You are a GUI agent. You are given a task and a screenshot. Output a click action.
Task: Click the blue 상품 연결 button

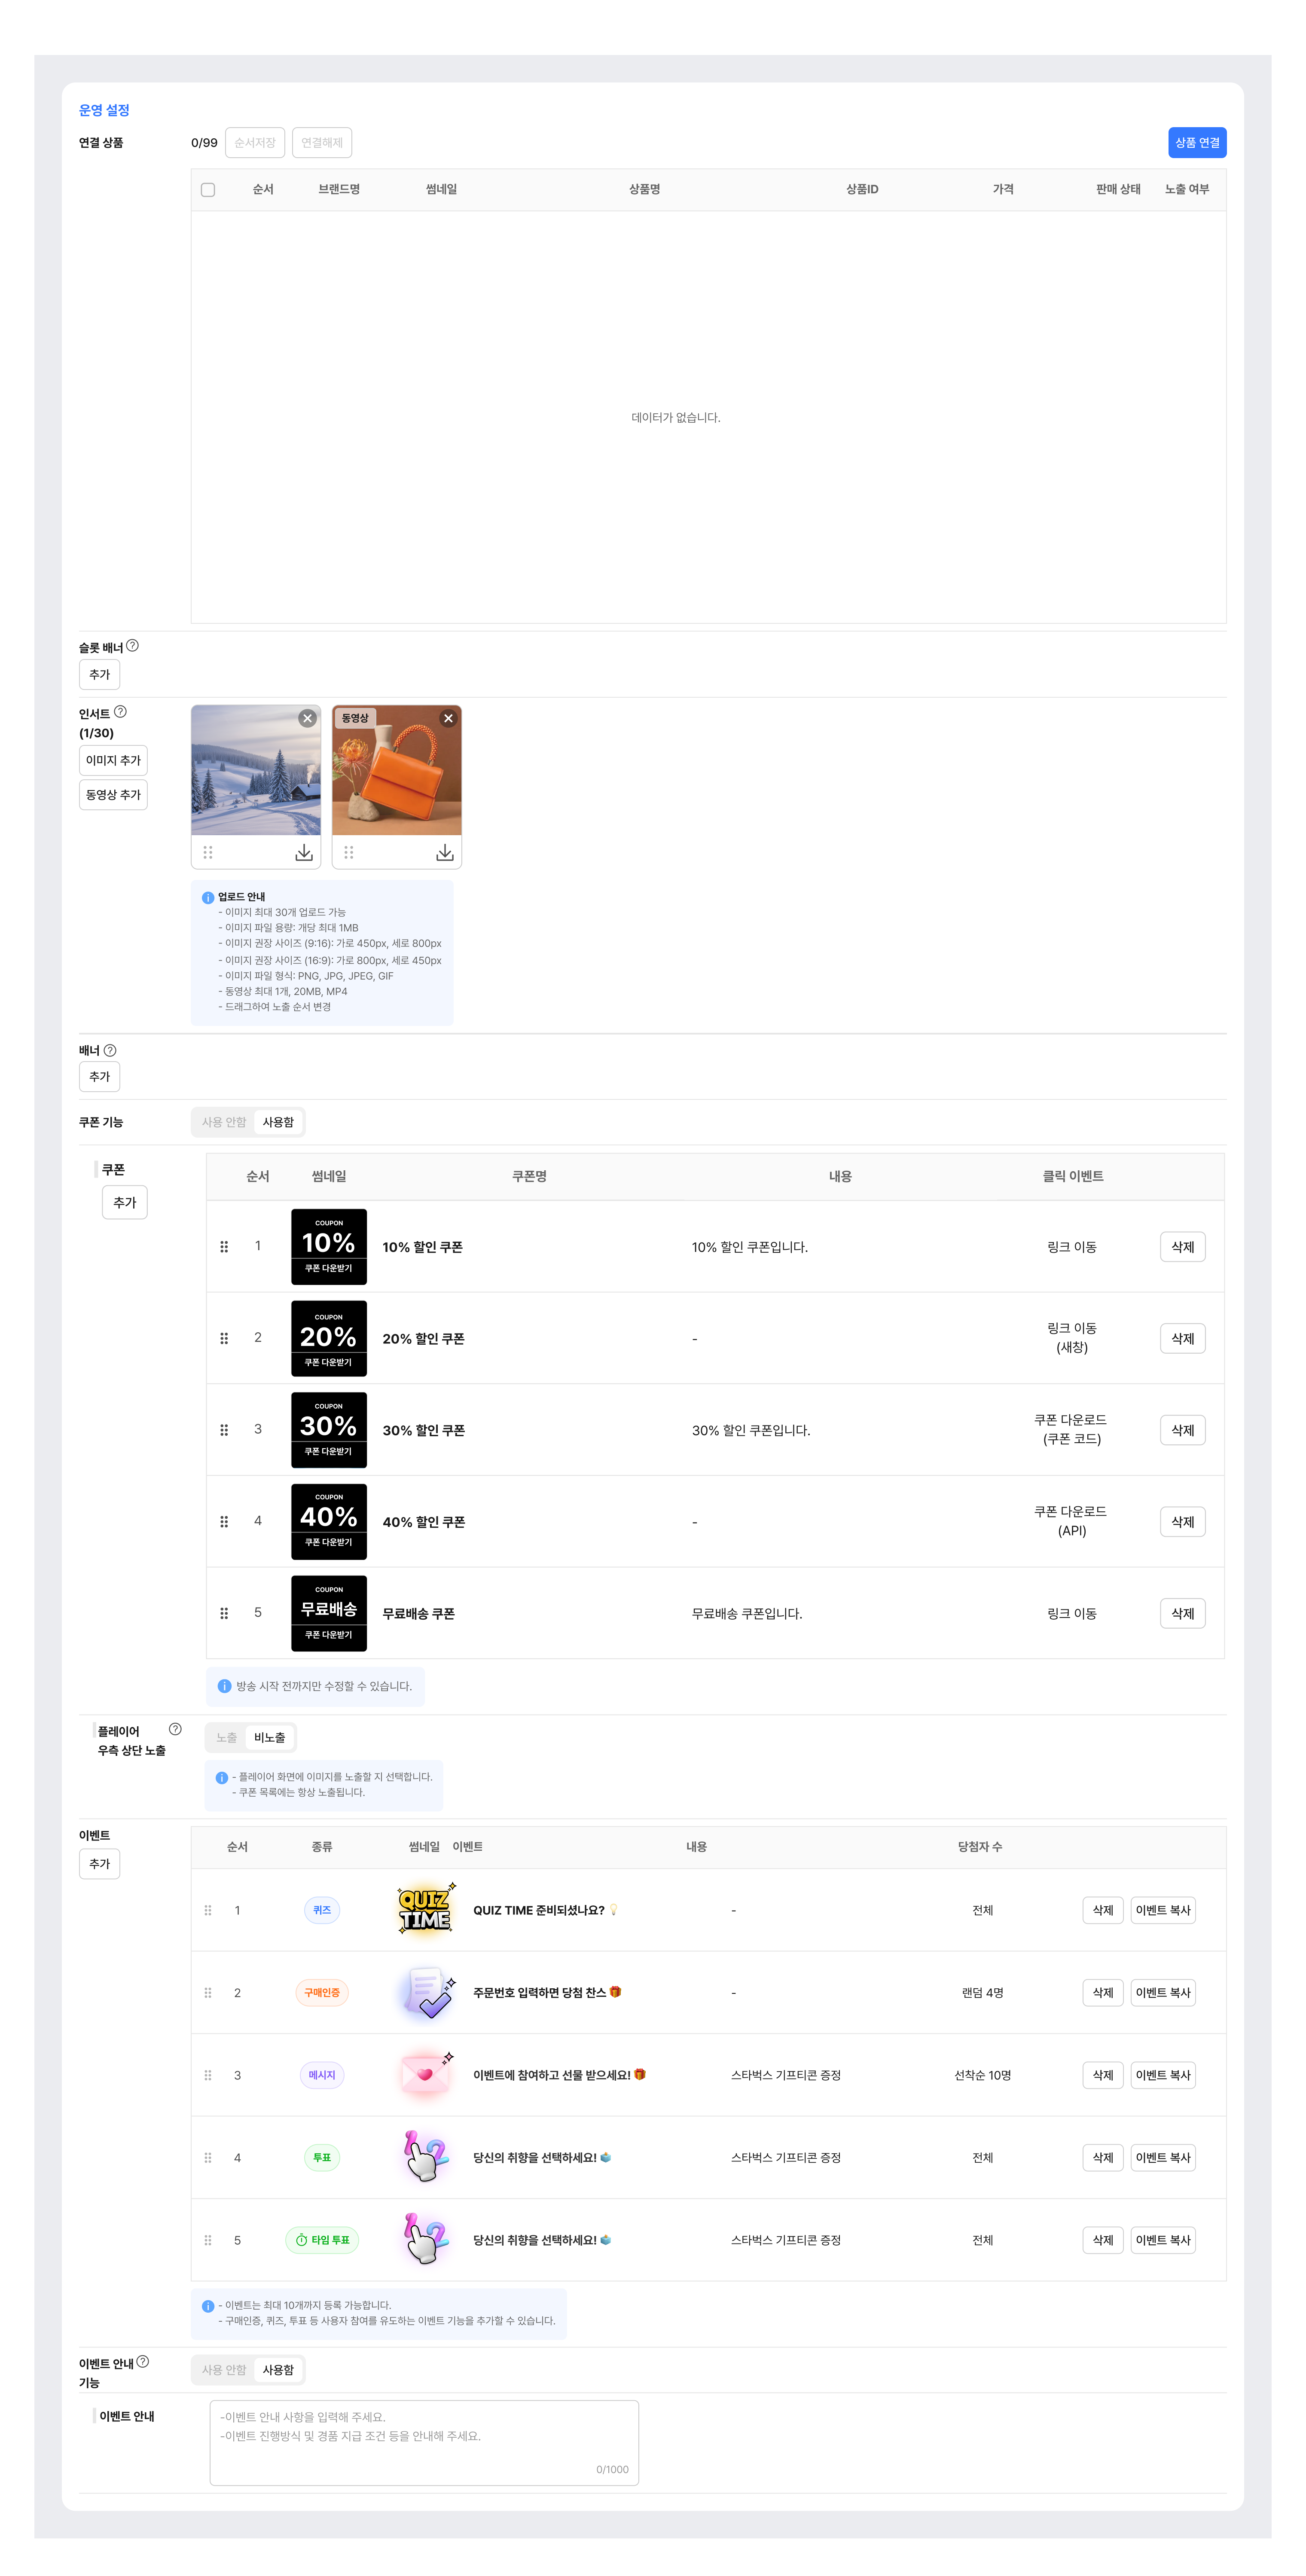pos(1196,143)
